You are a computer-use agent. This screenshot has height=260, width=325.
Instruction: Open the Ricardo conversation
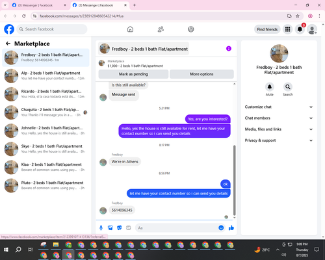pyautogui.click(x=45, y=94)
